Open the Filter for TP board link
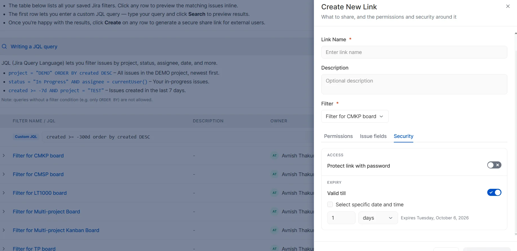The height and width of the screenshot is (251, 517). (x=34, y=248)
